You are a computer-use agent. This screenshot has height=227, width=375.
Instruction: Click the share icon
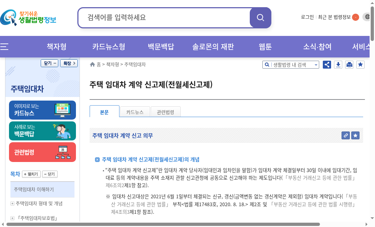tap(327, 65)
